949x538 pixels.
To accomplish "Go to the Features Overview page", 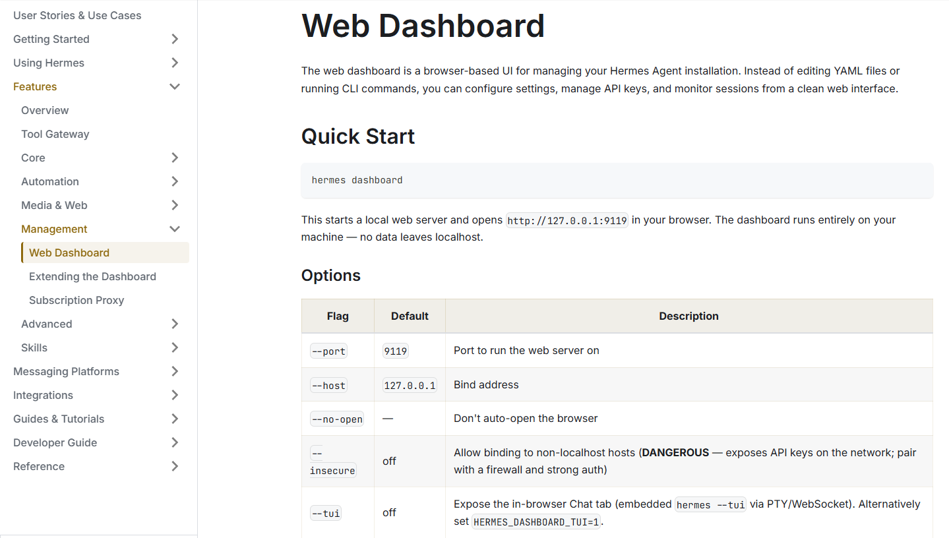I will 45,110.
